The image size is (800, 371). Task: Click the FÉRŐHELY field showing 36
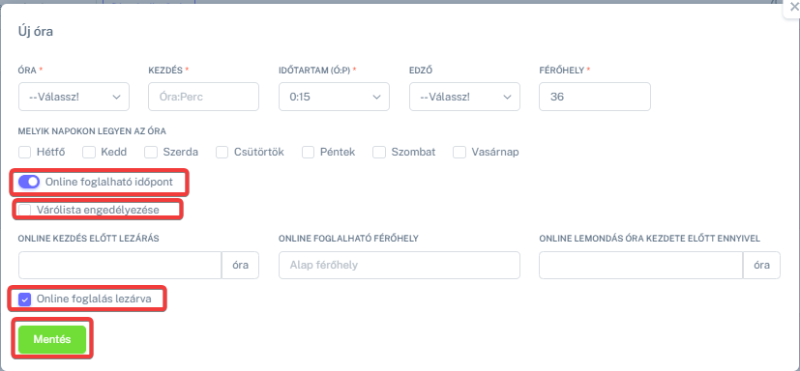coord(595,97)
